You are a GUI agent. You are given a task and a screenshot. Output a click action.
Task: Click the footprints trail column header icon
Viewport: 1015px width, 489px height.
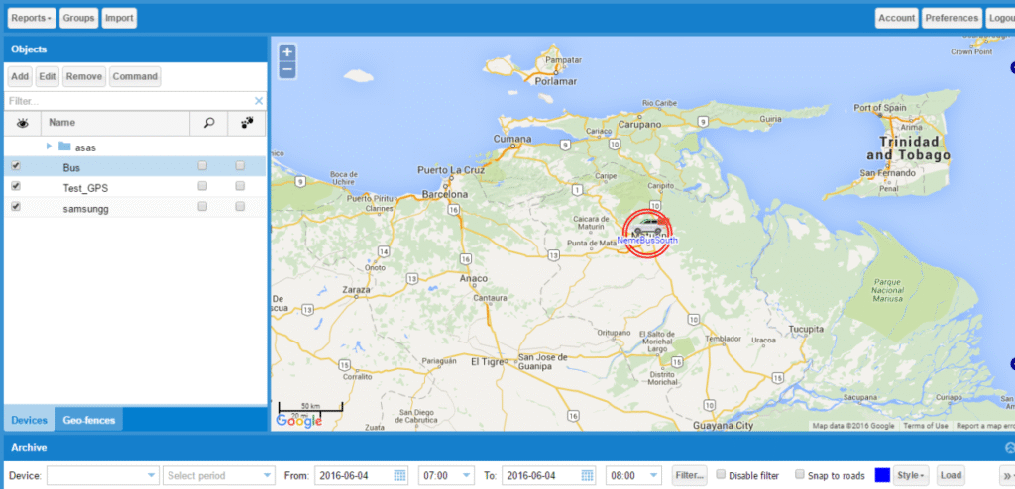coord(246,123)
